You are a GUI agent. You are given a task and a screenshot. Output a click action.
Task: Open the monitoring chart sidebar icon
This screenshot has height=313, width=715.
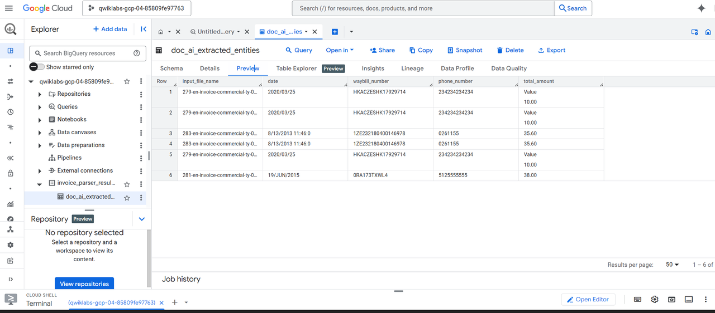(10, 204)
